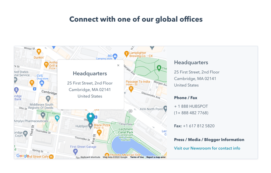Select the First Street Garage parking pin
Image resolution: width=271 pixels, height=173 pixels.
coord(75,152)
